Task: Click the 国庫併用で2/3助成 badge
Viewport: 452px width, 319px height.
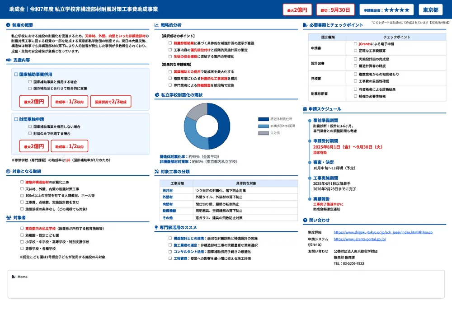Action: (111, 101)
